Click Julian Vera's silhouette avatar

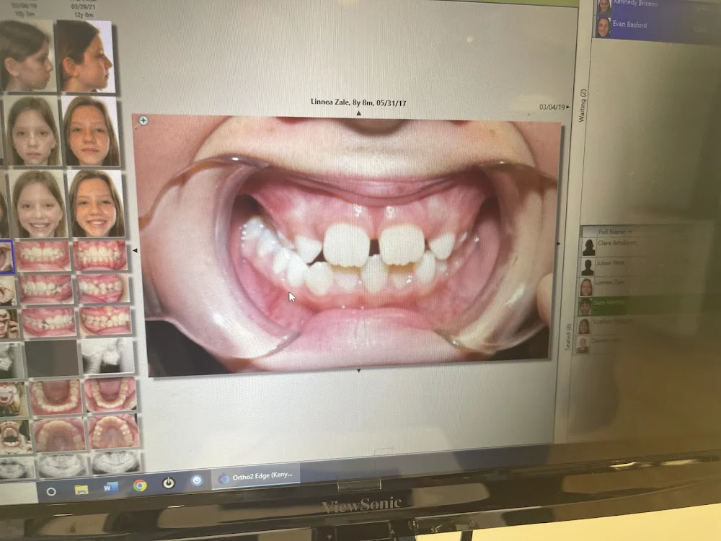587,267
